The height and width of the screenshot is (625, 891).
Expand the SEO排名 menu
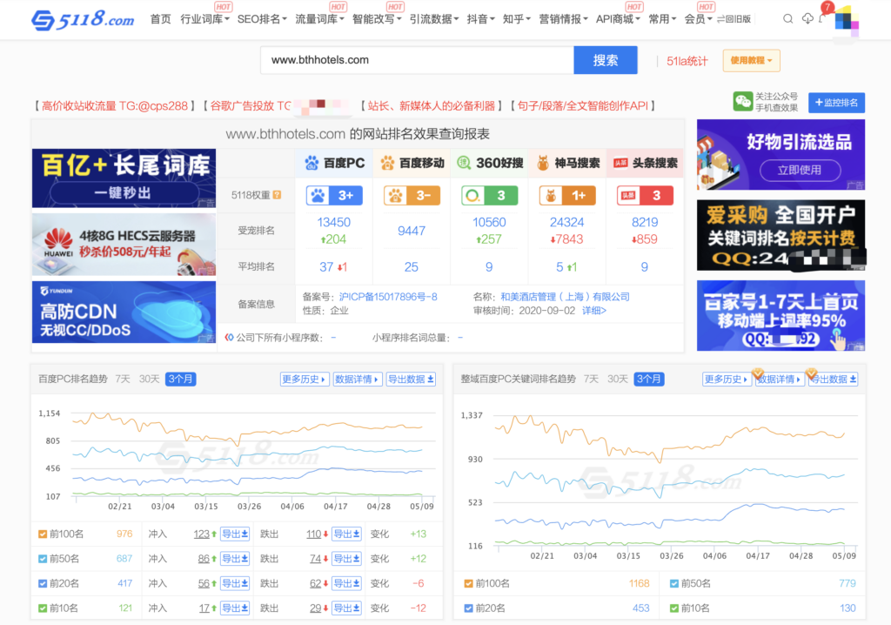point(262,19)
